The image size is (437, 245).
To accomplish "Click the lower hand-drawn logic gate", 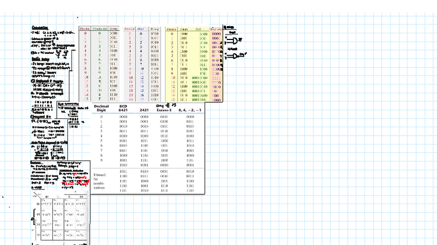I will (235, 56).
